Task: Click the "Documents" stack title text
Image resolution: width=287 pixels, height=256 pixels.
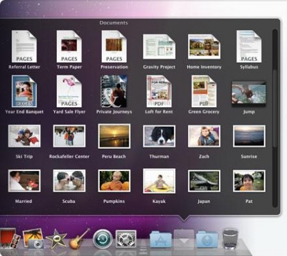Action: click(114, 23)
